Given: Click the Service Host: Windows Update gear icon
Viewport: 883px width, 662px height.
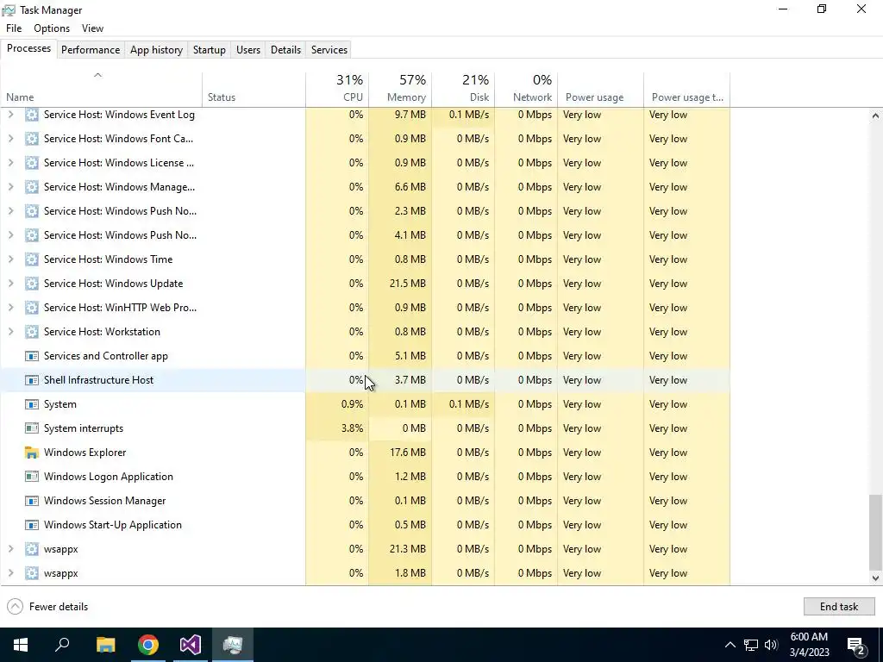Looking at the screenshot, I should [32, 284].
